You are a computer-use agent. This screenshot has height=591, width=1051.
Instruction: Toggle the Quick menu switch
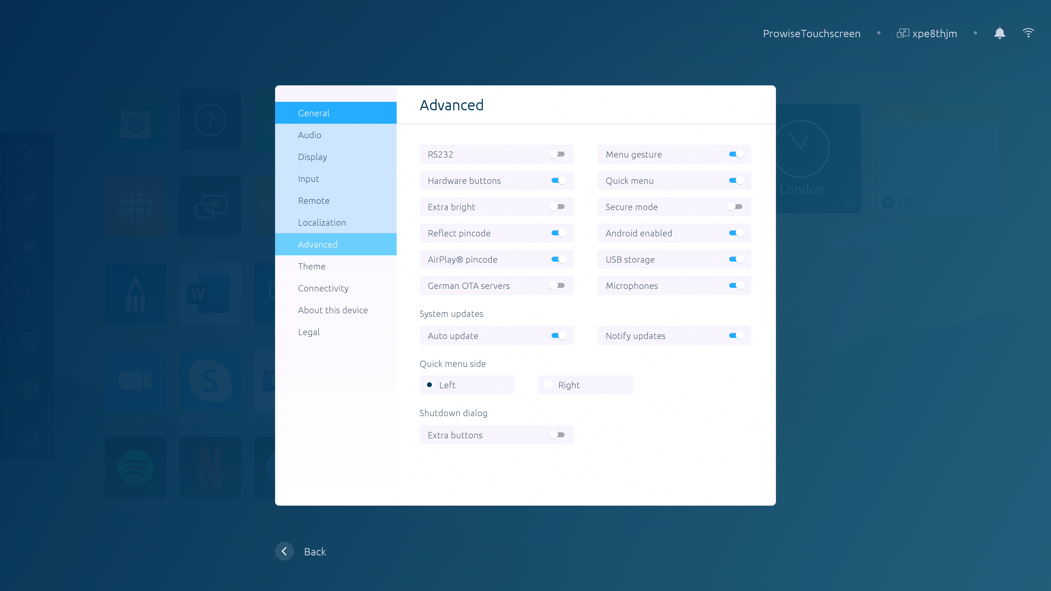click(x=737, y=180)
